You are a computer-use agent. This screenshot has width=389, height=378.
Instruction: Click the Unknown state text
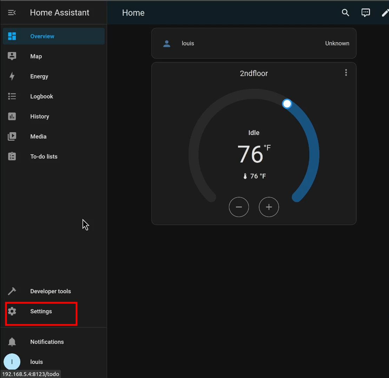coord(337,43)
